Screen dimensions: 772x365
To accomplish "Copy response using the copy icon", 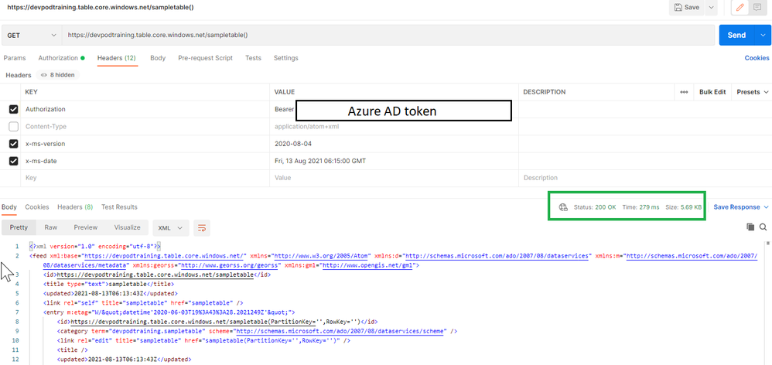I will [x=750, y=227].
